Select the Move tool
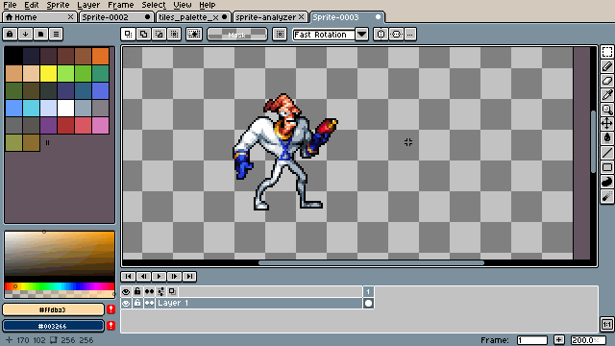Screen dimensions: 615x346 pyautogui.click(x=606, y=124)
